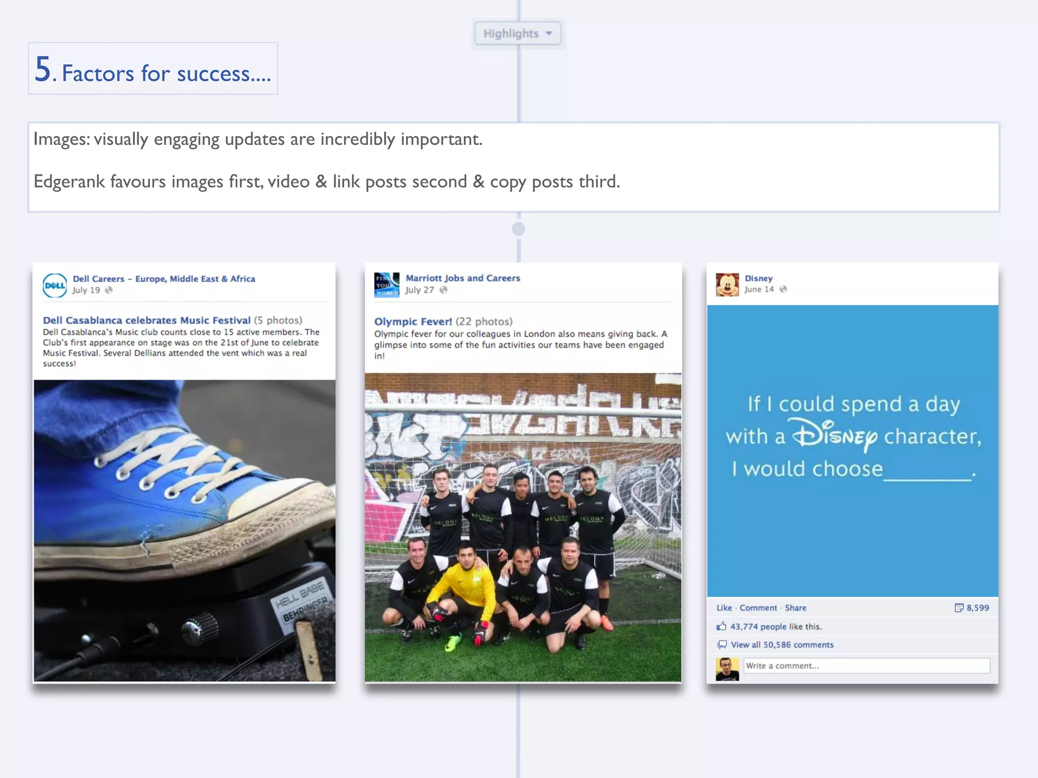Click the Dell logo profile icon
1038x778 pixels.
pyautogui.click(x=55, y=285)
